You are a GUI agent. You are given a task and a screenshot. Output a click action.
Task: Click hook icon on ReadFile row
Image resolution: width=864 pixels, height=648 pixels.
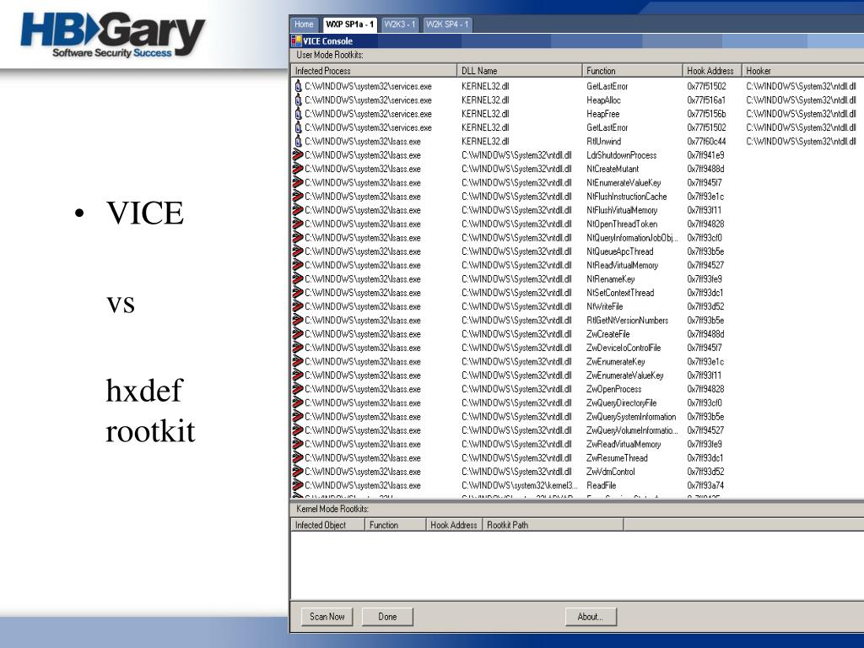[x=298, y=485]
